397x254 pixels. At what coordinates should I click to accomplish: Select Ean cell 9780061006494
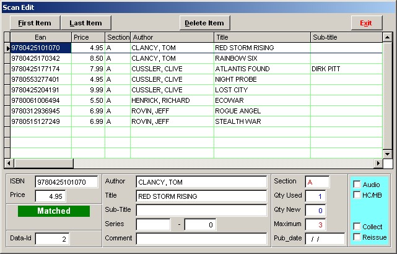click(x=41, y=100)
